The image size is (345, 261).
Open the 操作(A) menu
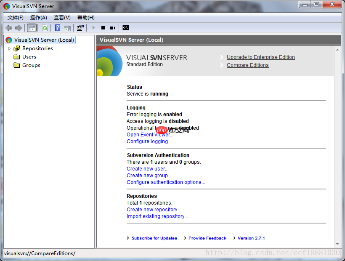pos(39,18)
